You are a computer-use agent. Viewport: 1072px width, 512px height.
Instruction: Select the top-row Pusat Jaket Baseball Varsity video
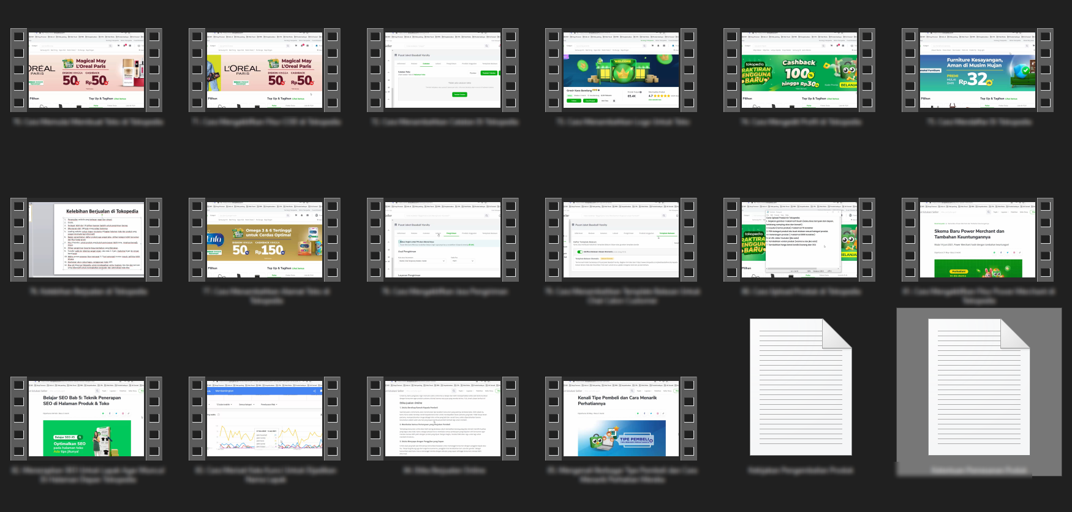click(x=443, y=70)
